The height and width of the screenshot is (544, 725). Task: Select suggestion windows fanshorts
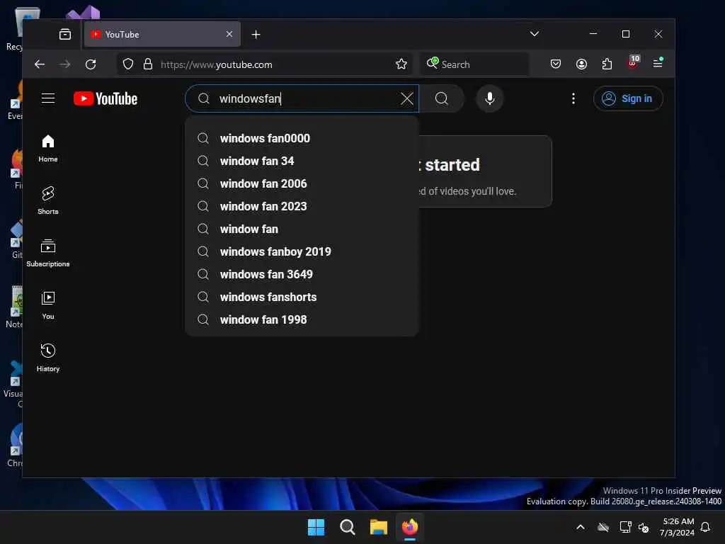[x=302, y=297]
